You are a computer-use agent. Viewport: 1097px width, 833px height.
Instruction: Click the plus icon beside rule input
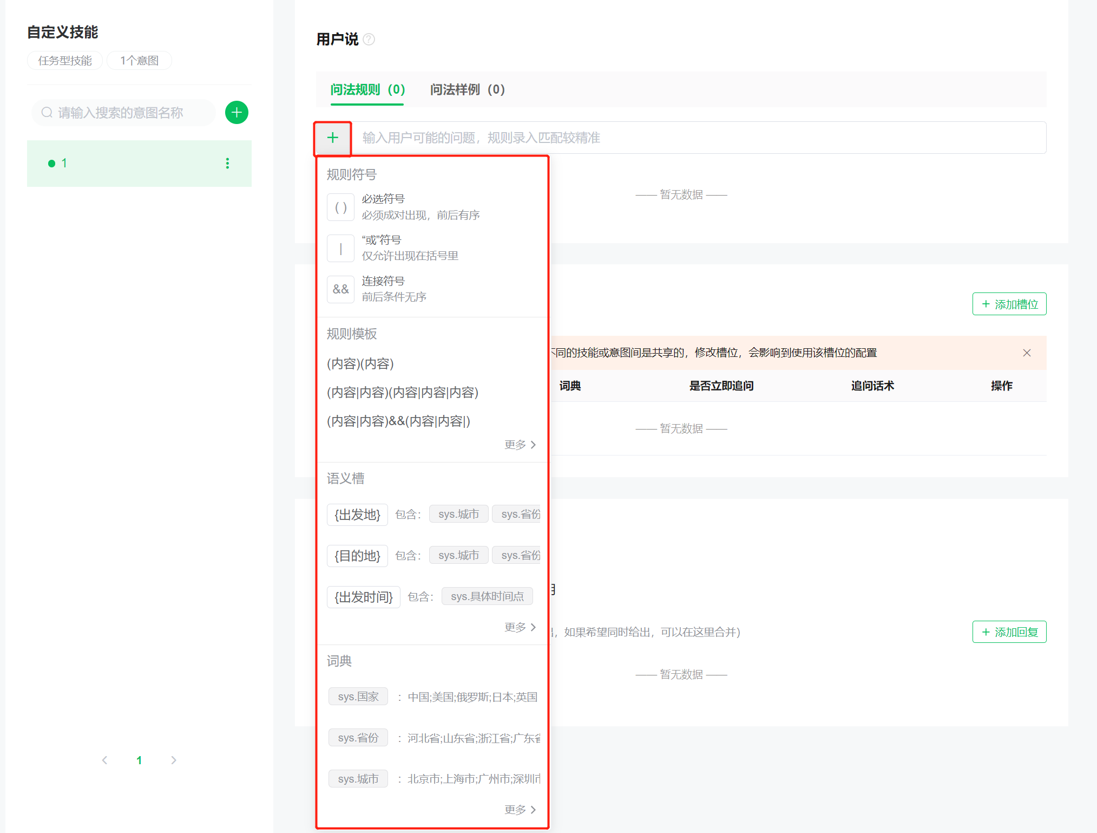[333, 138]
